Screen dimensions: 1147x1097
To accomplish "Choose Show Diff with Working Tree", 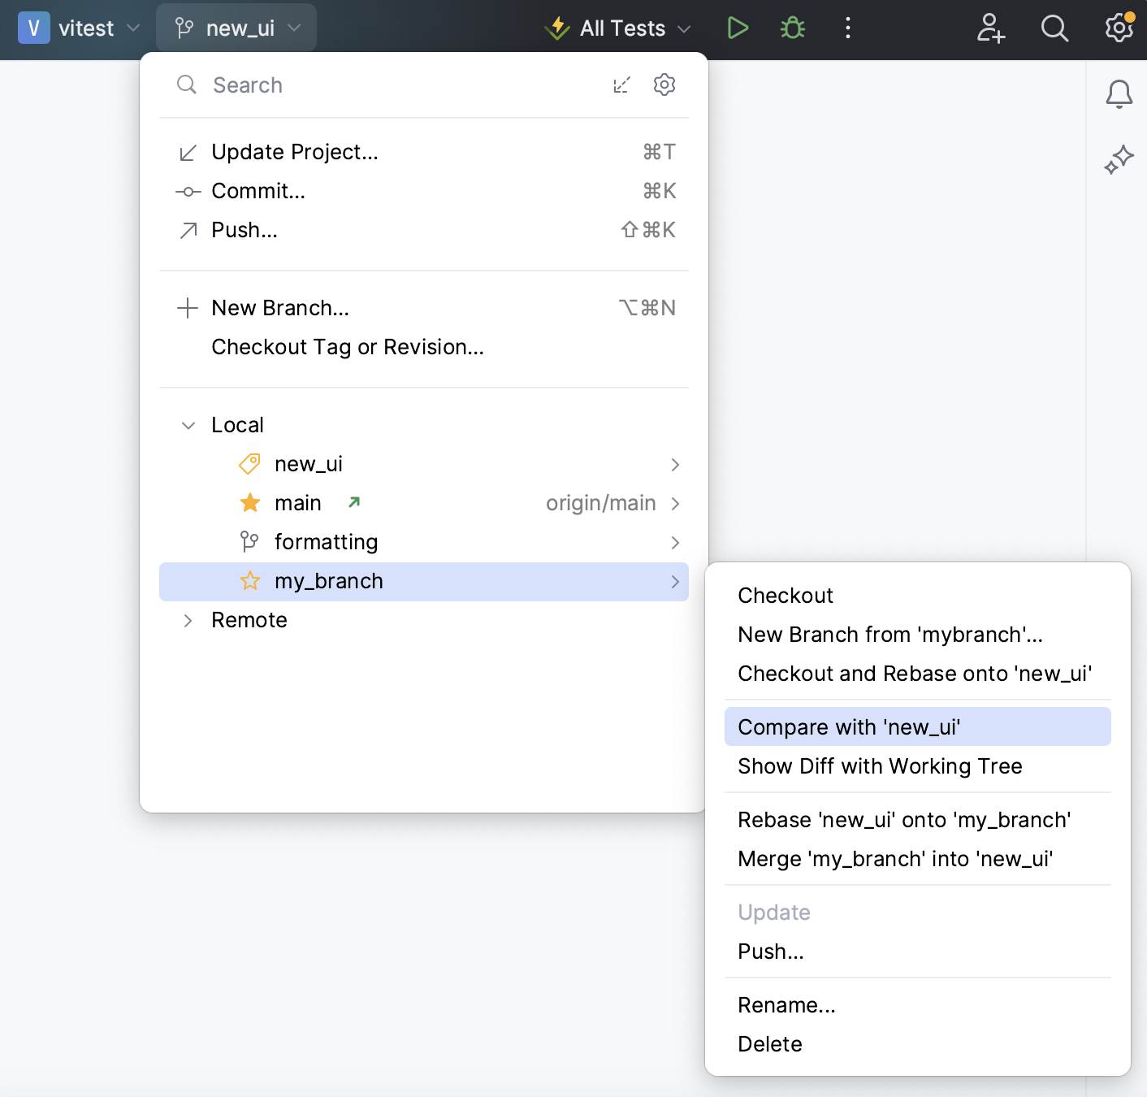I will [x=879, y=766].
